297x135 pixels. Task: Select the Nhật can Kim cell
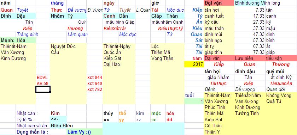click(59, 113)
